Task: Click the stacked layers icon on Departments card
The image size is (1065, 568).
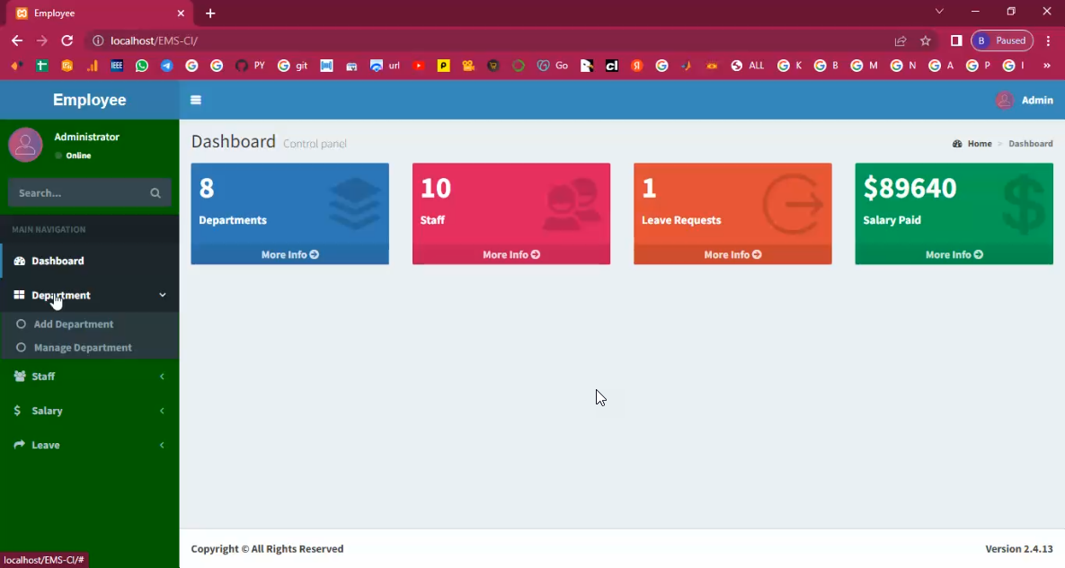Action: (354, 203)
